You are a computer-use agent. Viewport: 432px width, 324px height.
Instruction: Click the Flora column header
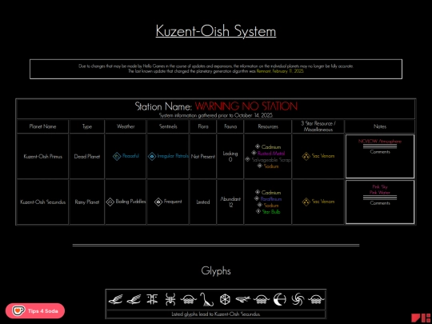(x=203, y=126)
